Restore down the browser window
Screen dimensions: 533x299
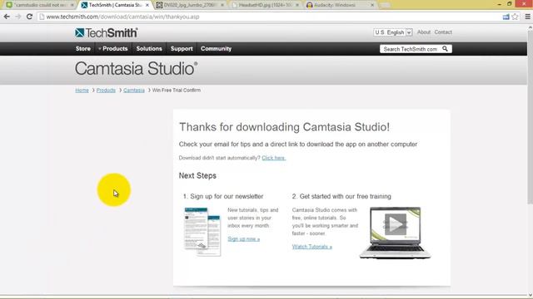coord(509,4)
